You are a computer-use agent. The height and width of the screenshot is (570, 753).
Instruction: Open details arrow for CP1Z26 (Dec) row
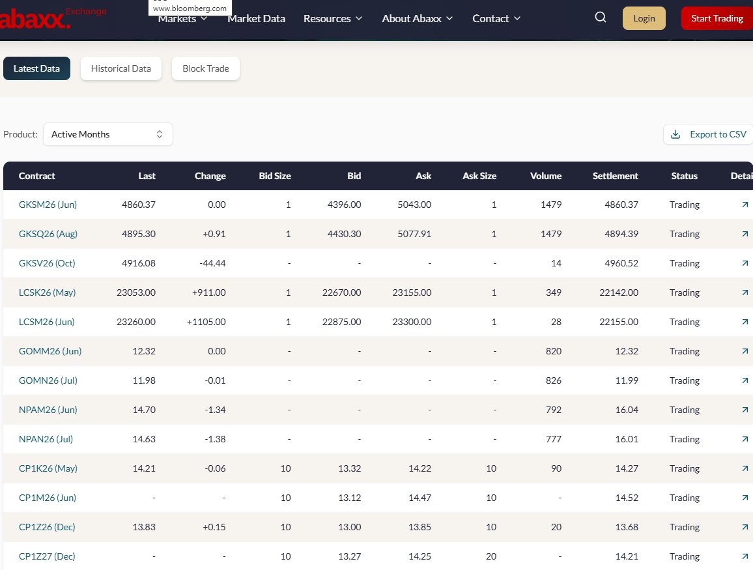(x=744, y=526)
